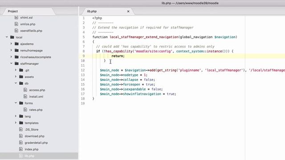Click the xmlize.php file icon
Screen dimensions: 285x160
pyautogui.click(x=16, y=24)
